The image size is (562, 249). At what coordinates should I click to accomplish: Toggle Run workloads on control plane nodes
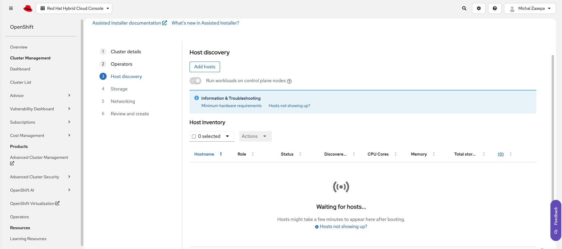coord(195,81)
